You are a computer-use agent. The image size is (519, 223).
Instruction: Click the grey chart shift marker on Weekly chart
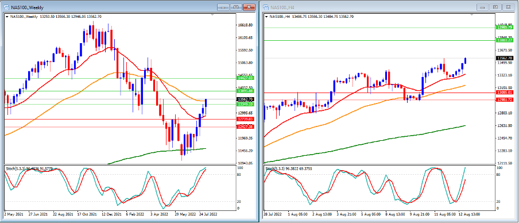pyautogui.click(x=212, y=15)
